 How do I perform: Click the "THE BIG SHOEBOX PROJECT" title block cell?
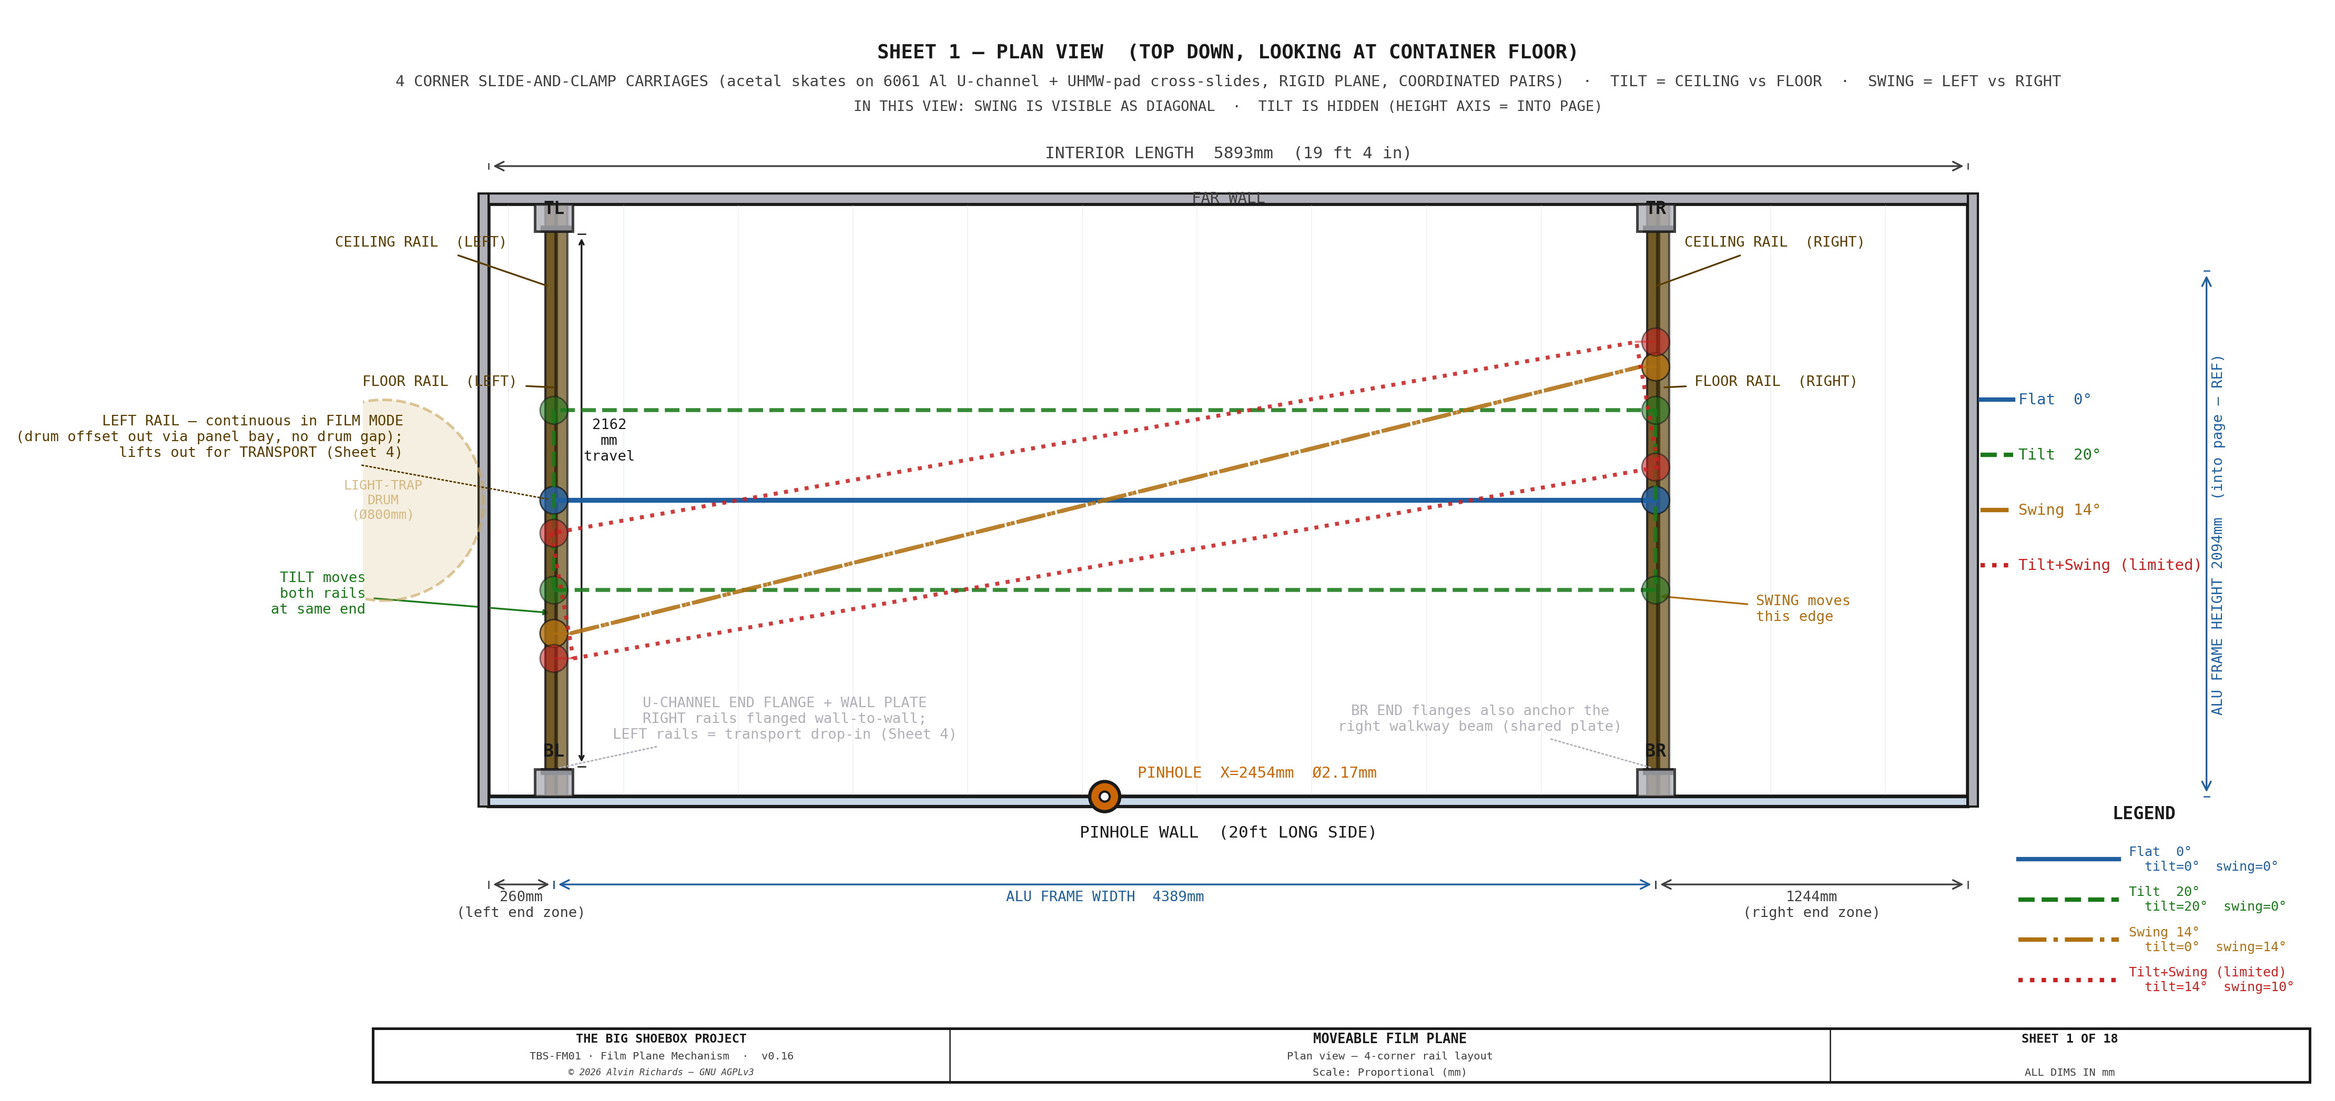pos(661,1055)
